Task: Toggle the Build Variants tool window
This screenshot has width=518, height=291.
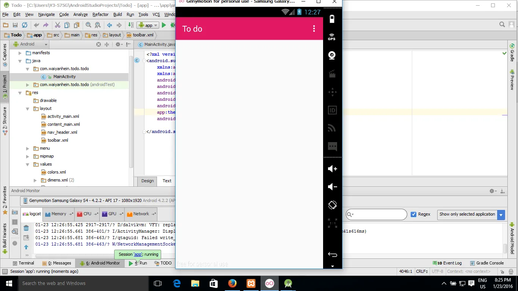Action: [5, 238]
